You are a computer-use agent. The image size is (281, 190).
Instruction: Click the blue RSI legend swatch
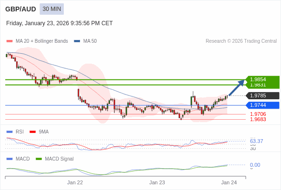click(10, 132)
